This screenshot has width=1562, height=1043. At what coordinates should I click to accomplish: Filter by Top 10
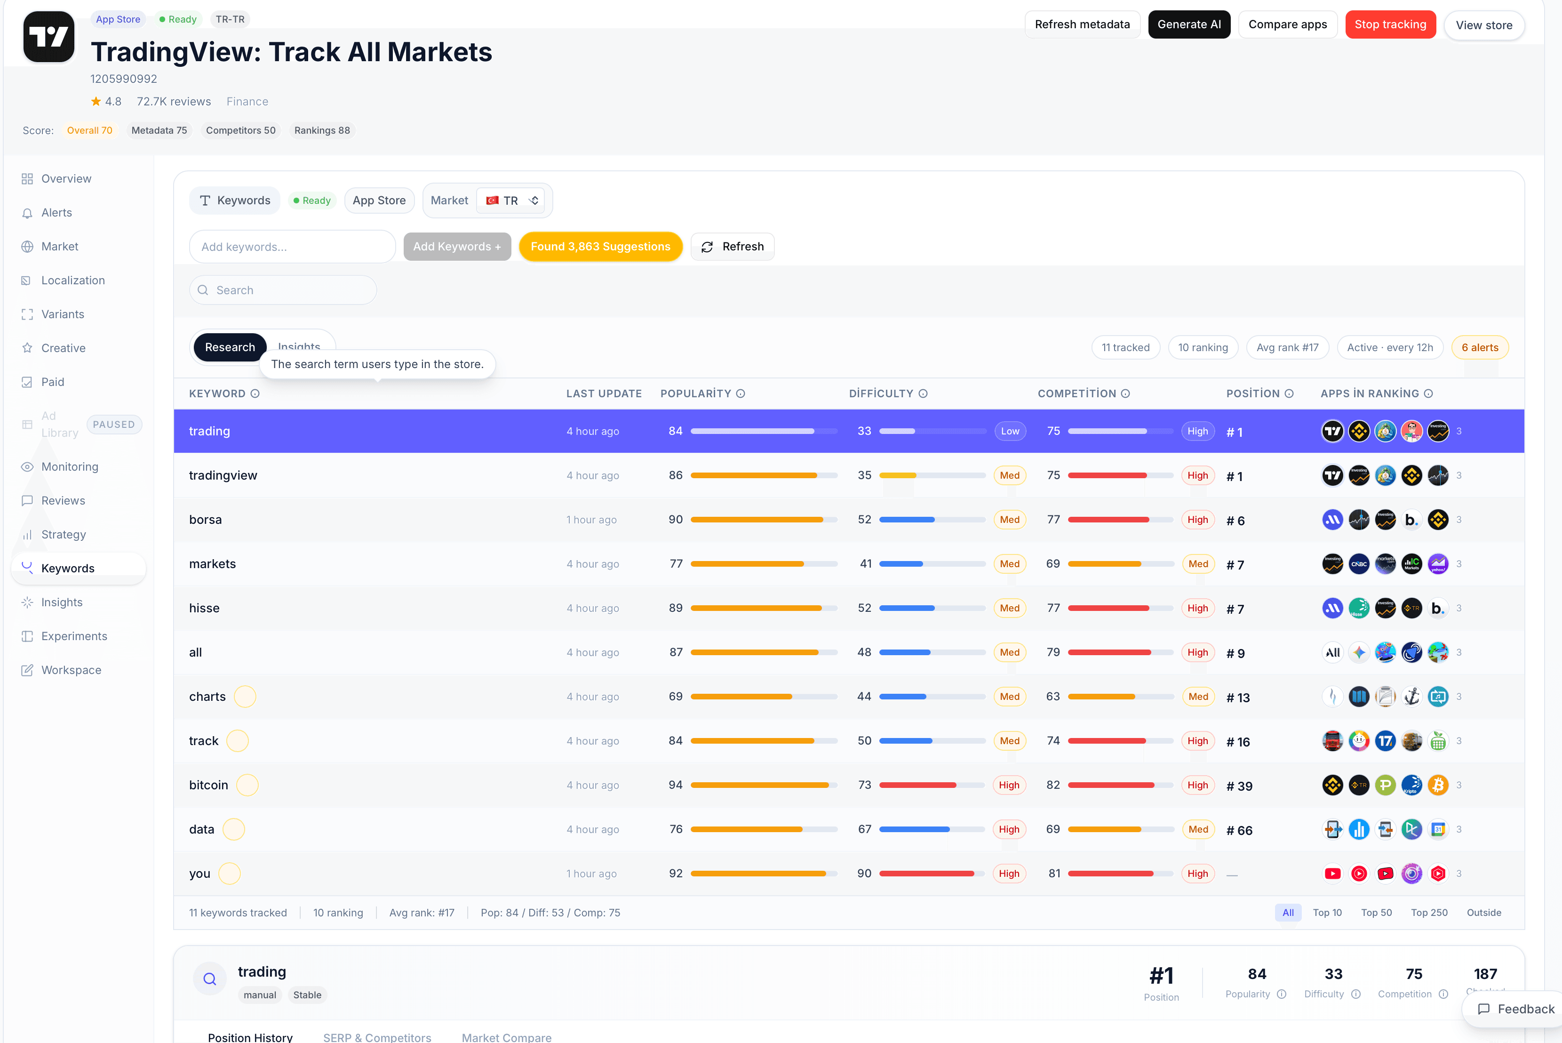(1327, 913)
